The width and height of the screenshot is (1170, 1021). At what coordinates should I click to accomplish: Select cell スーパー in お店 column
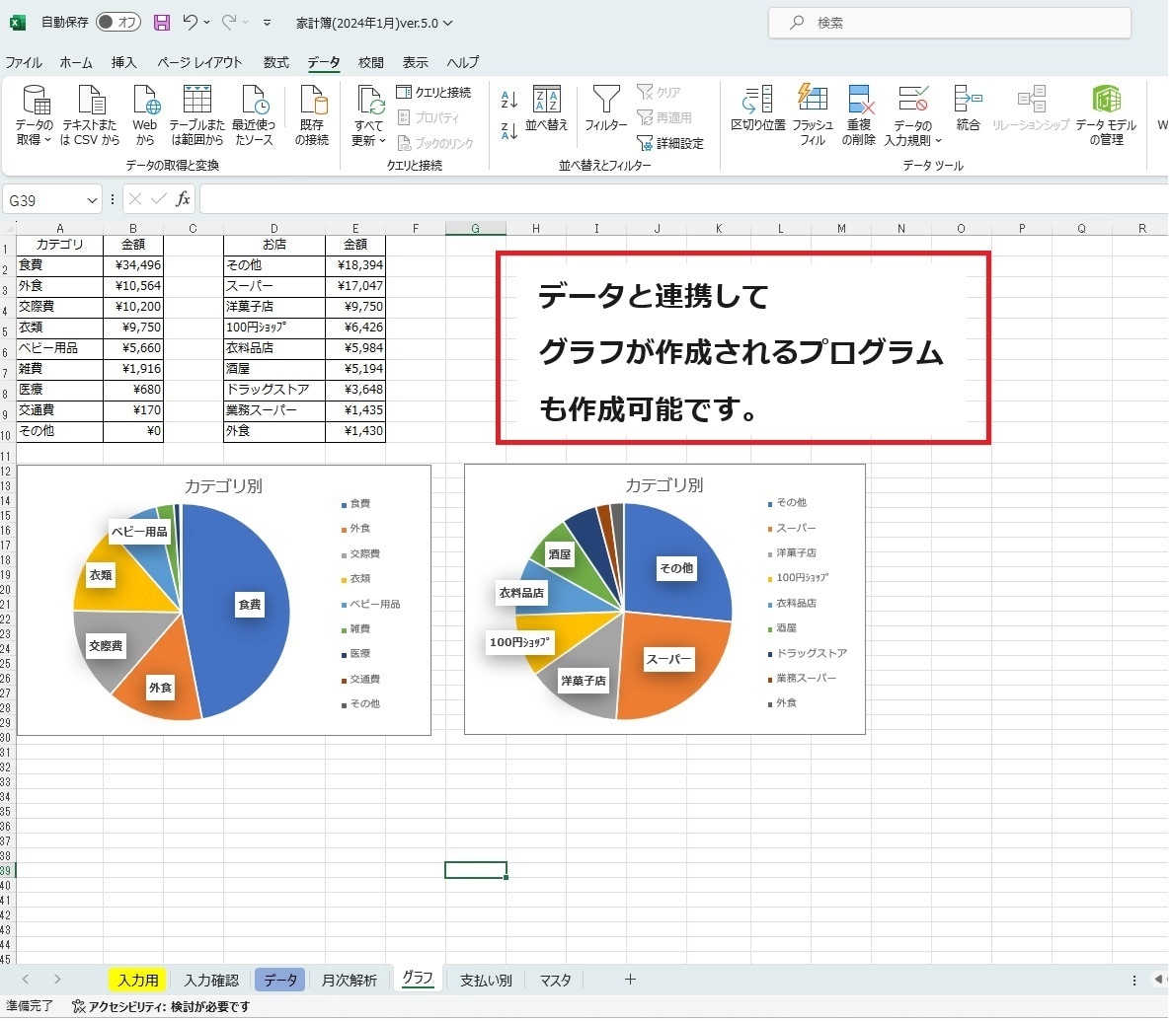tap(273, 285)
